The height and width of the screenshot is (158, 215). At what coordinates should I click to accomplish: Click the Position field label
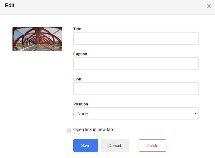pyautogui.click(x=81, y=104)
